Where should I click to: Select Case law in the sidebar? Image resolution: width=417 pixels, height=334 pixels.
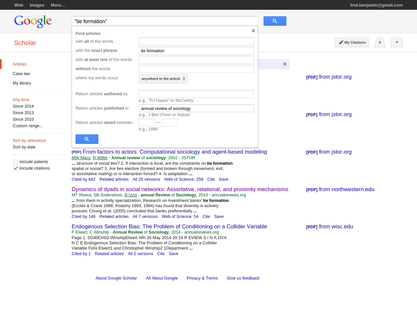[21, 73]
